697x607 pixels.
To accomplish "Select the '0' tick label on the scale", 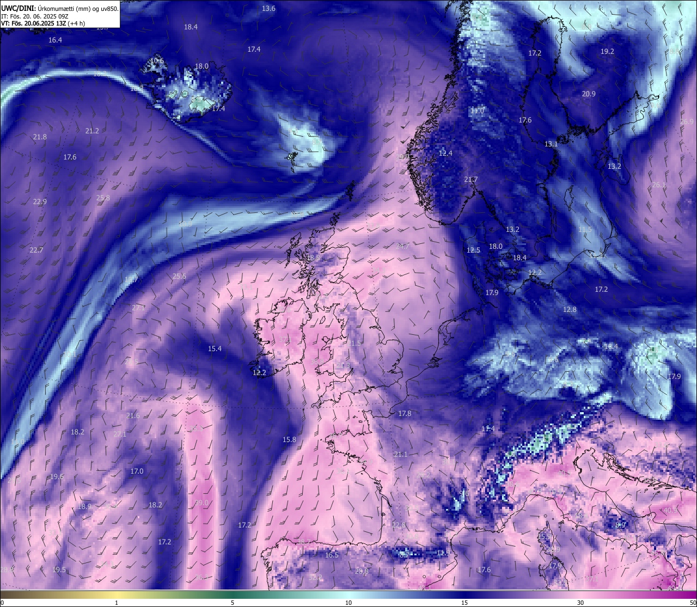I will (2, 603).
